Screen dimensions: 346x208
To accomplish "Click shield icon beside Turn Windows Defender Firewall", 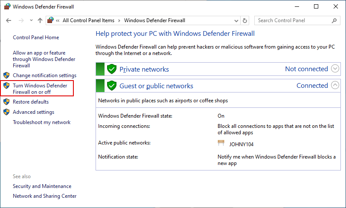I will tap(6, 86).
